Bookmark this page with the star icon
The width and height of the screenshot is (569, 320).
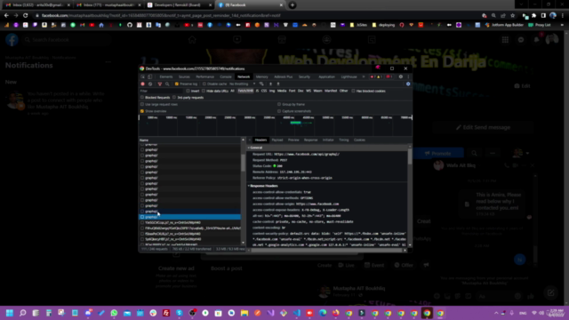[512, 16]
